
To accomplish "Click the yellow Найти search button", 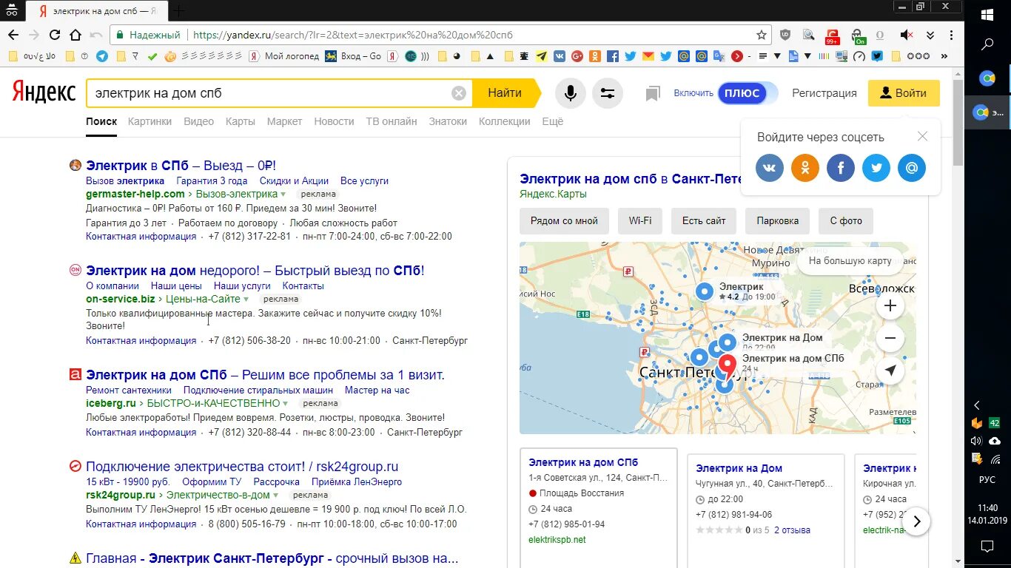I will click(506, 93).
